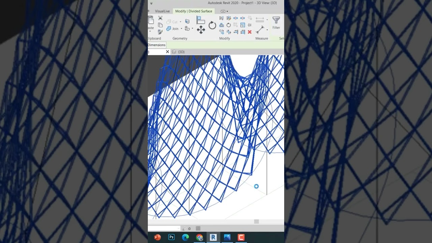Expand the Cut geometry dropdown arrow

(181, 22)
